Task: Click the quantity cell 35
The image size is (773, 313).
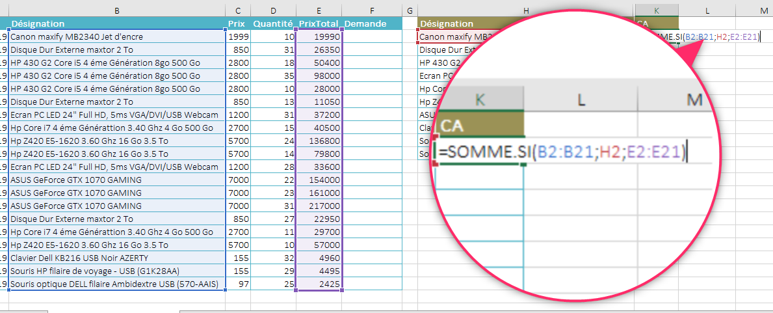Action: [273, 75]
